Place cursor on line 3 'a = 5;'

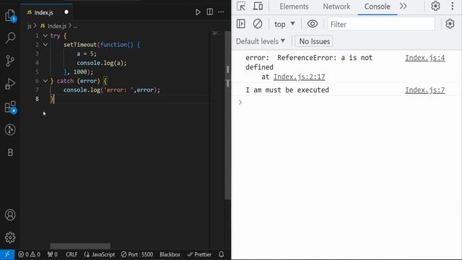click(x=87, y=53)
